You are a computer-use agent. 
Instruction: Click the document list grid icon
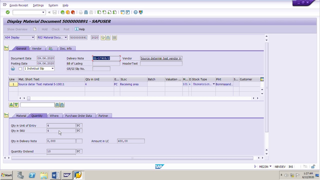pos(114,37)
